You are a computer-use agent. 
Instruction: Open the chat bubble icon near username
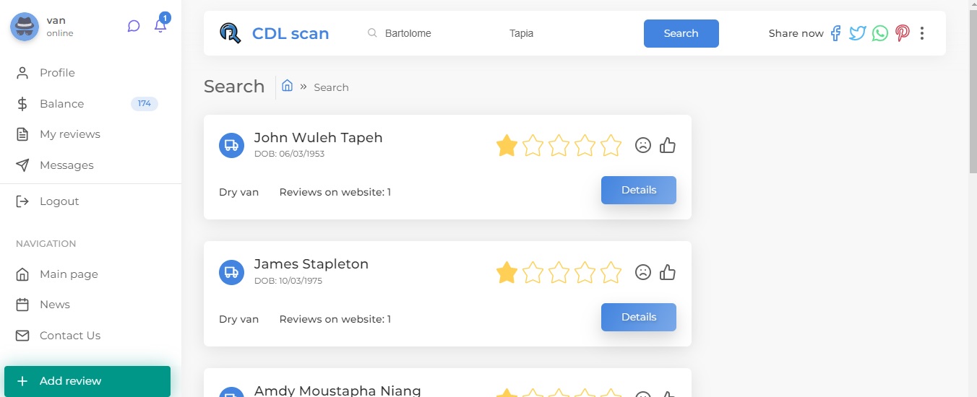coord(134,26)
